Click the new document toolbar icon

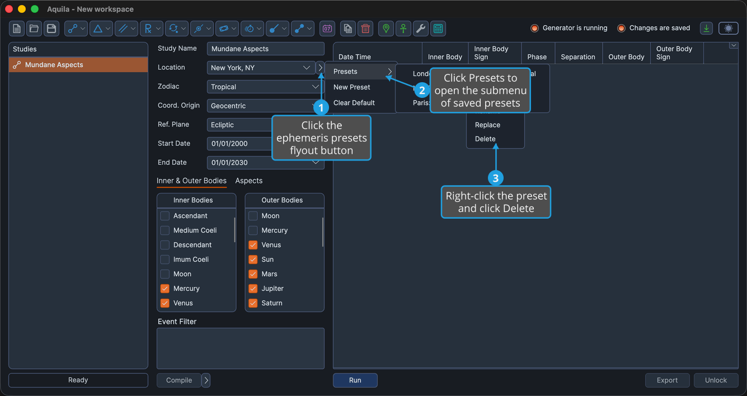tap(17, 29)
